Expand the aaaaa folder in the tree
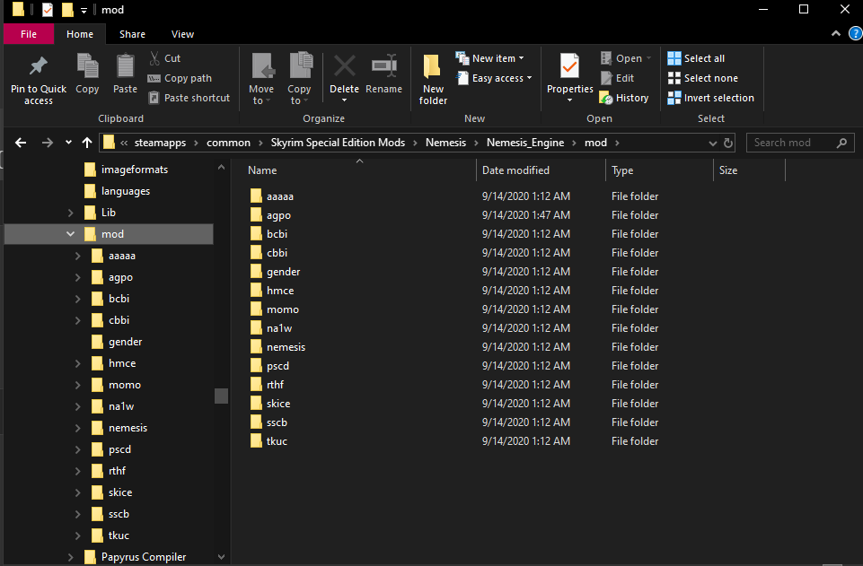 [x=77, y=256]
